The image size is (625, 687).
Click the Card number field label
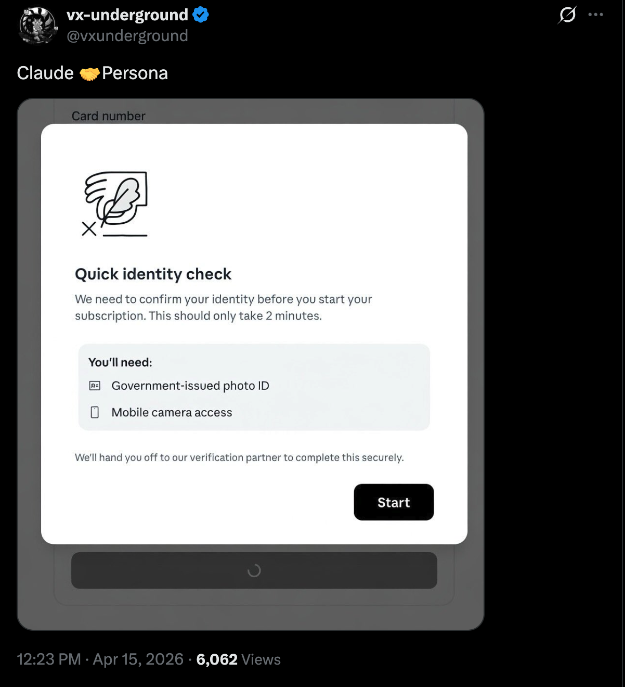pos(108,116)
